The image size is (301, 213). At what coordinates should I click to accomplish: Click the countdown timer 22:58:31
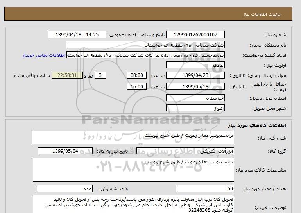tap(68, 75)
